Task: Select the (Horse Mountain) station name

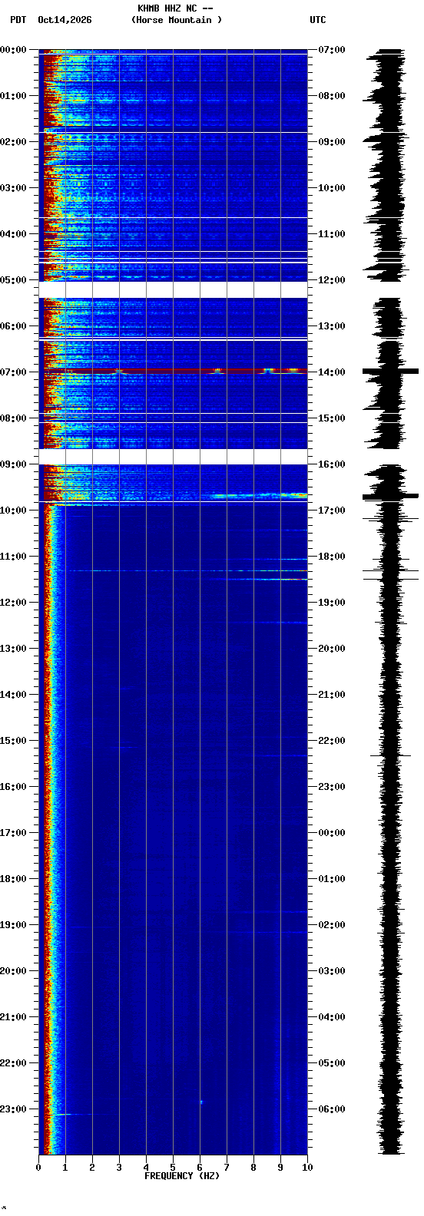Action: pos(177,20)
